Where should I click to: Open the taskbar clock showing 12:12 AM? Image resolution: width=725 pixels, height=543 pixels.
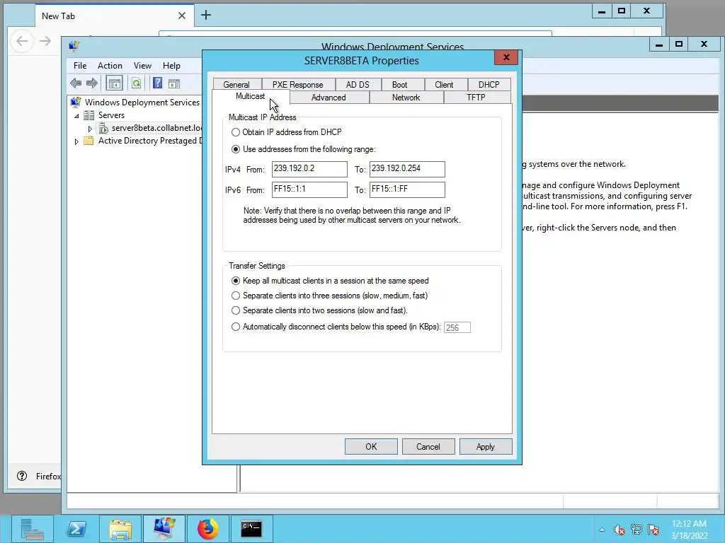[690, 530]
